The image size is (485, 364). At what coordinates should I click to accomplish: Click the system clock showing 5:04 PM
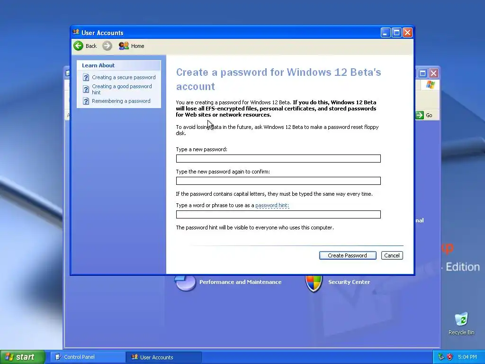tap(467, 357)
